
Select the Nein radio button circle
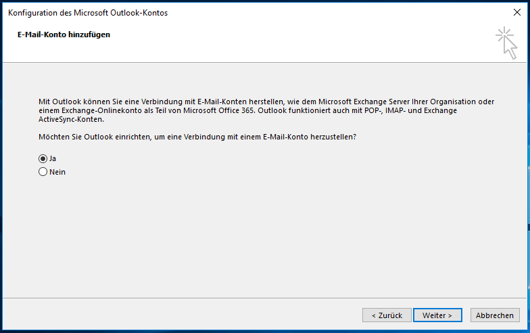pyautogui.click(x=43, y=172)
